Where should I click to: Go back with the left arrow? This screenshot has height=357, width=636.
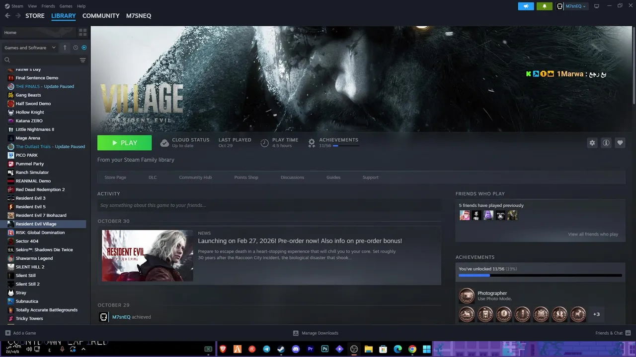7,16
